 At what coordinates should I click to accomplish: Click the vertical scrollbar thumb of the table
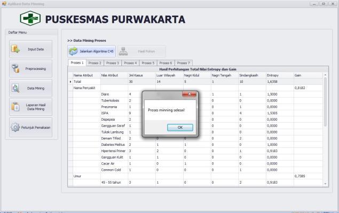(x=325, y=101)
